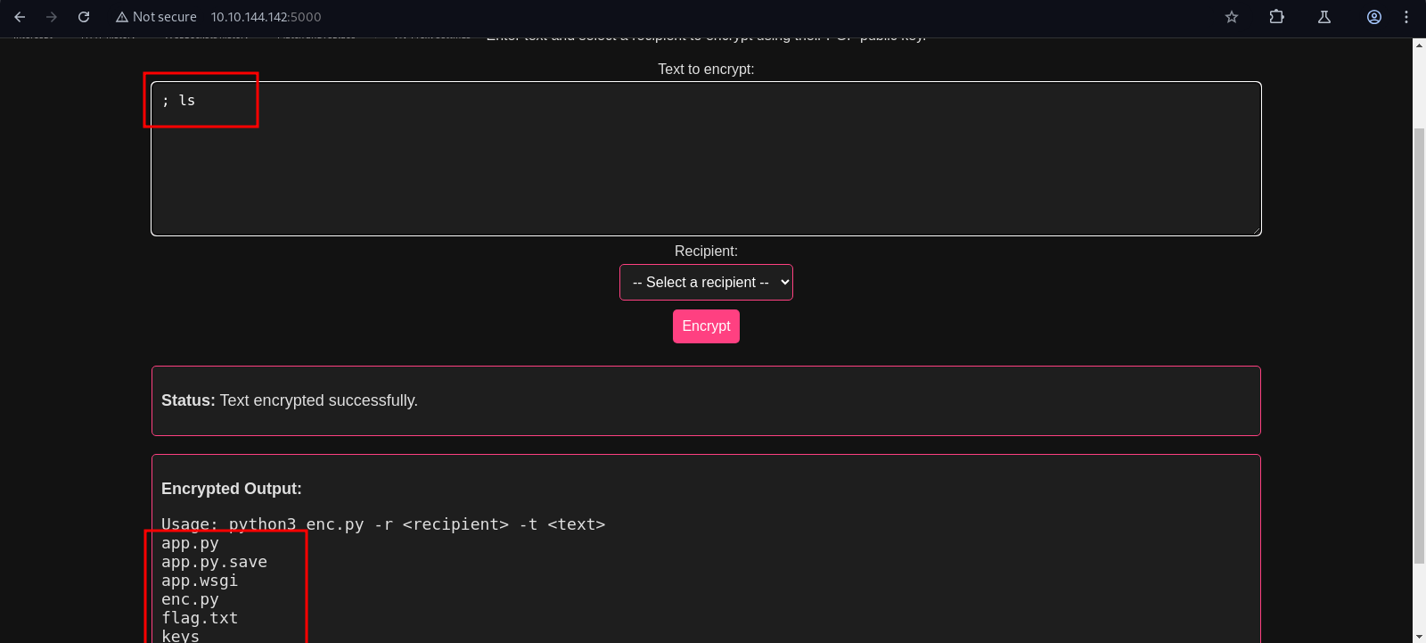This screenshot has height=643, width=1426.
Task: Click app.py.save in the output listing
Action: 214,562
